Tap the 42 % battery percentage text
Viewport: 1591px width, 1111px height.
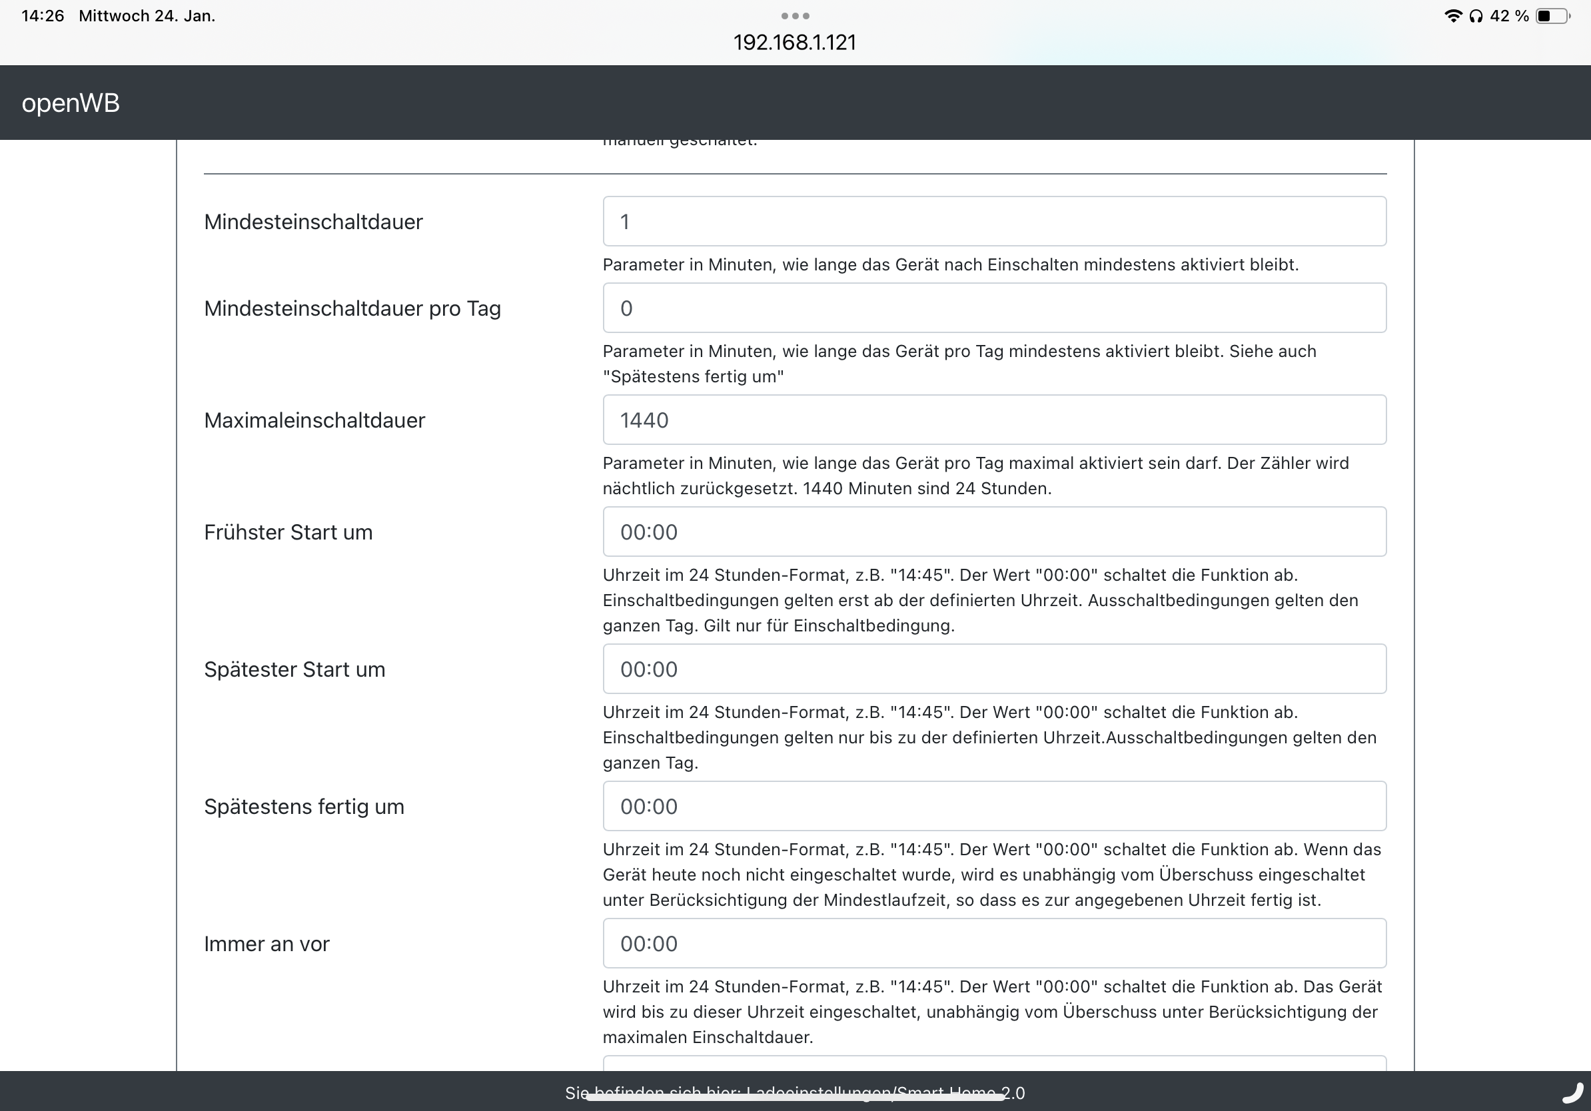pyautogui.click(x=1509, y=16)
